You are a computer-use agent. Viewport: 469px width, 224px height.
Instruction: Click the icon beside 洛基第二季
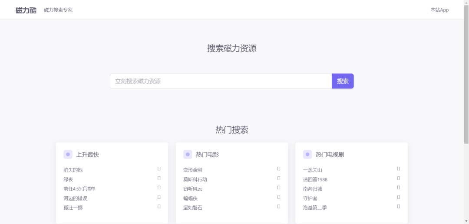(x=398, y=206)
